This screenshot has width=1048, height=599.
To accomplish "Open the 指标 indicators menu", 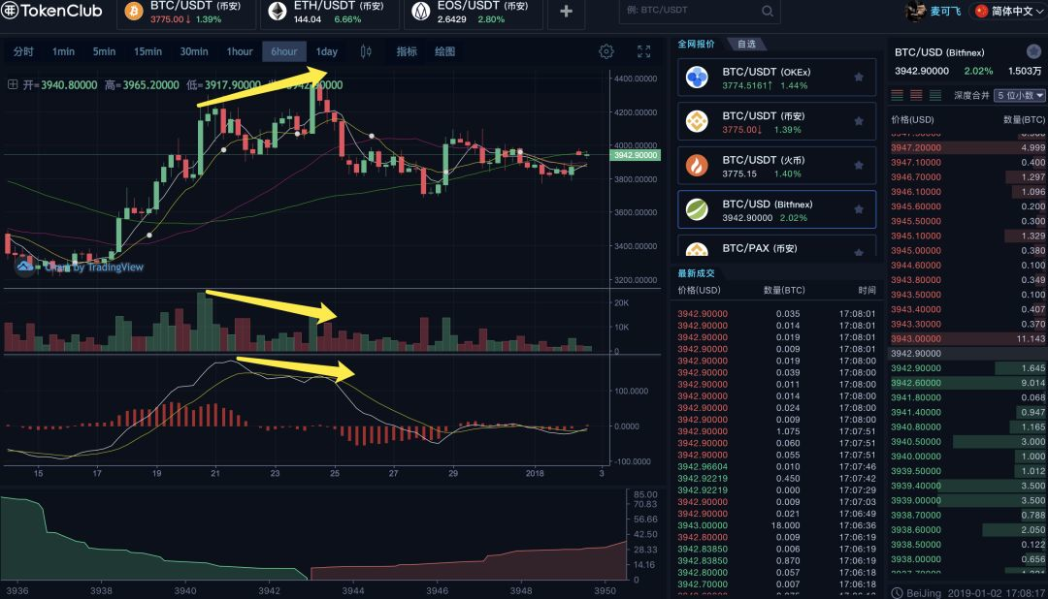I will pyautogui.click(x=407, y=51).
